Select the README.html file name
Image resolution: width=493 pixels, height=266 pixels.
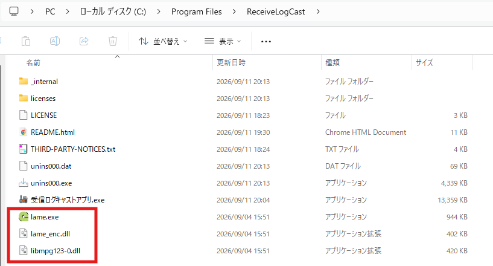tap(53, 132)
